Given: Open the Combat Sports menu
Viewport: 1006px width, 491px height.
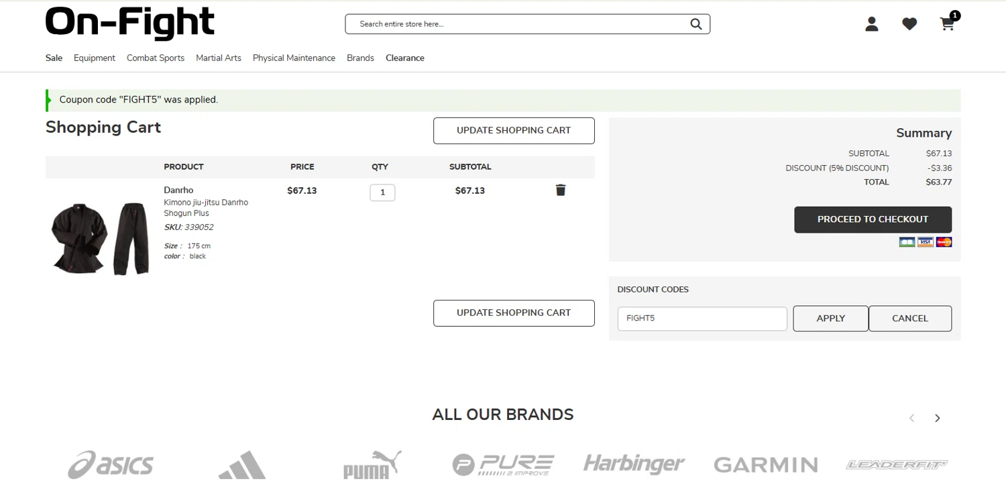Looking at the screenshot, I should pos(156,58).
